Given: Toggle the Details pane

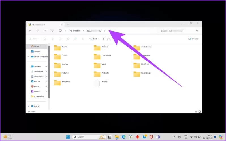Looking at the screenshot, I should [193, 39].
